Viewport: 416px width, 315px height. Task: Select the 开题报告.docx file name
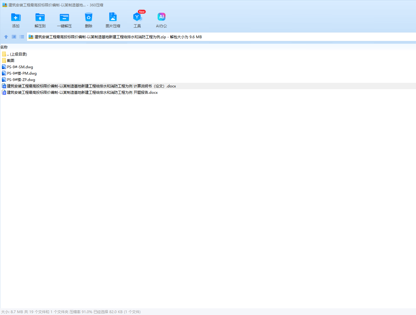pyautogui.click(x=82, y=93)
